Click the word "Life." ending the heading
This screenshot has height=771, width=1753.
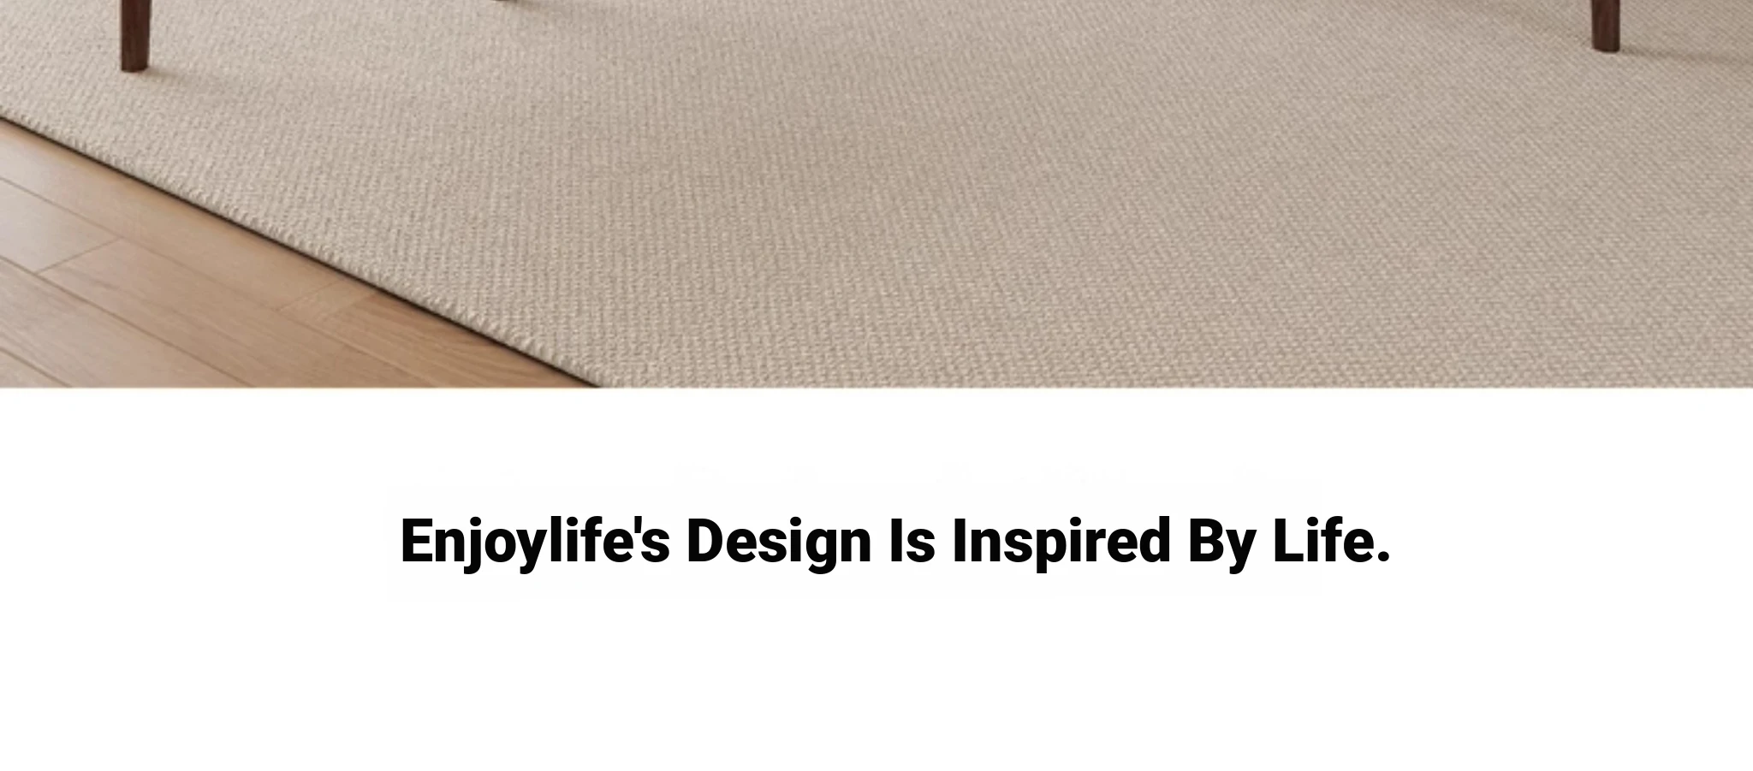click(1332, 540)
